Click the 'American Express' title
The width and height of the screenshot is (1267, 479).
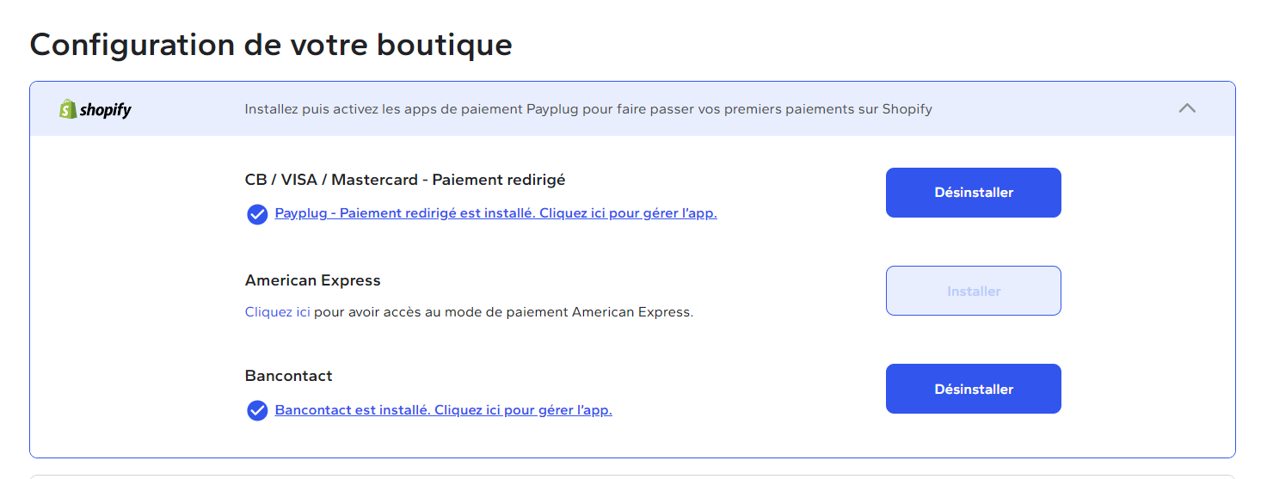[x=313, y=280]
